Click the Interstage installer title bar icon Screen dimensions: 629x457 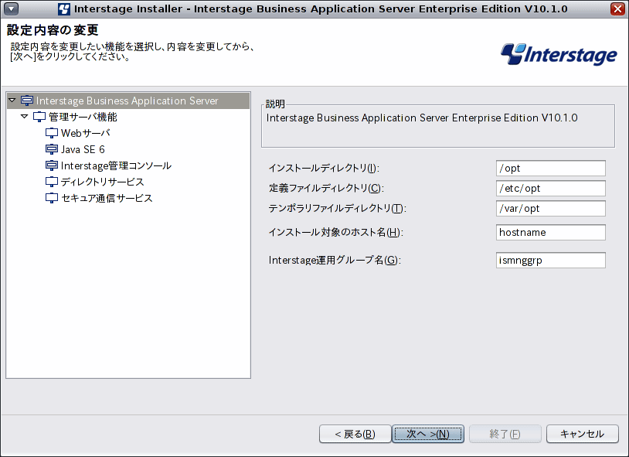click(64, 9)
